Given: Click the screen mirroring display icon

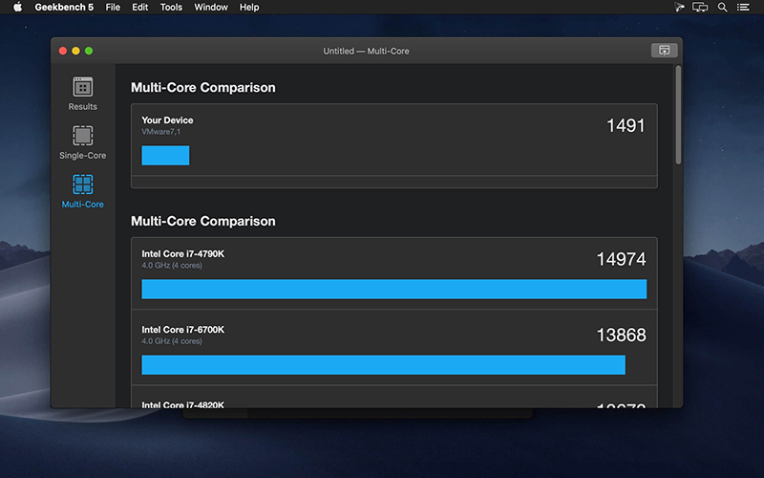Looking at the screenshot, I should click(700, 8).
